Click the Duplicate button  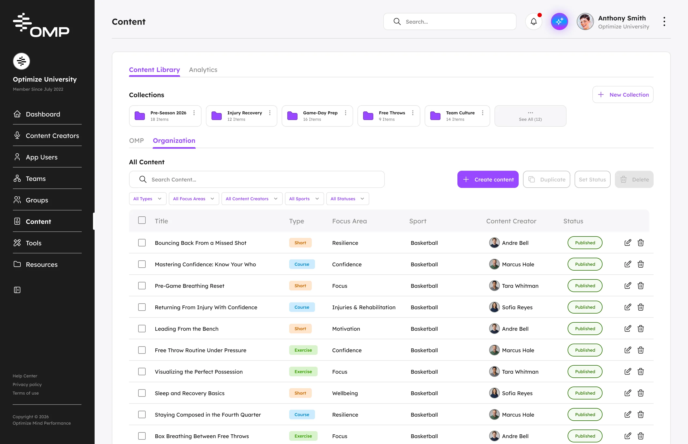pyautogui.click(x=546, y=179)
